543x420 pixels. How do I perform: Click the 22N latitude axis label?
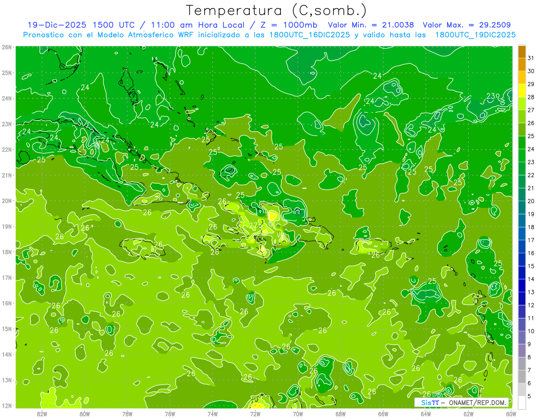[x=7, y=150]
